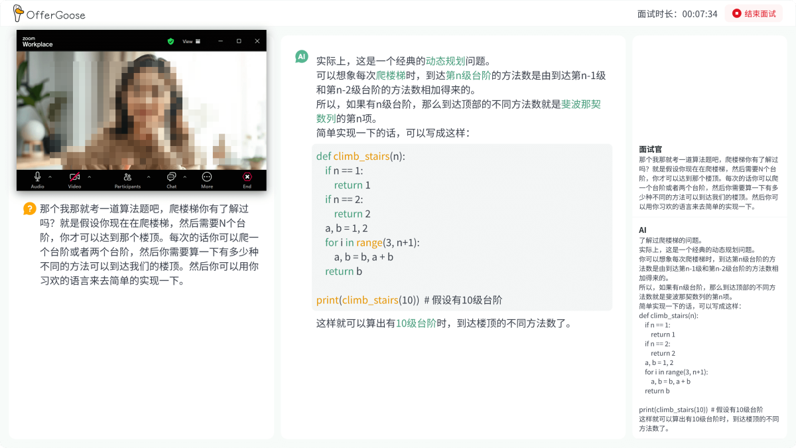Open the Zoom Participants panel
This screenshot has height=448, width=796.
click(x=127, y=177)
